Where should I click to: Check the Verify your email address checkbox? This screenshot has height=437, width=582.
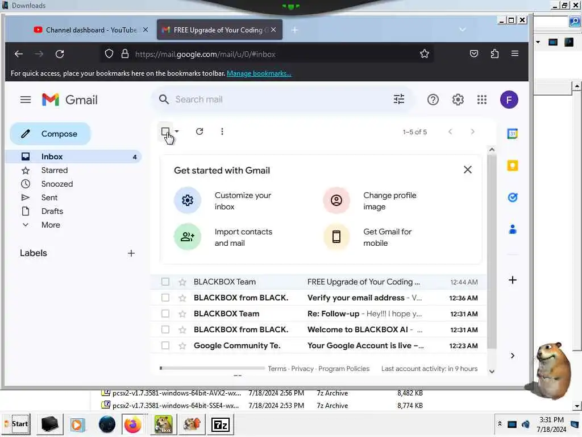(165, 298)
